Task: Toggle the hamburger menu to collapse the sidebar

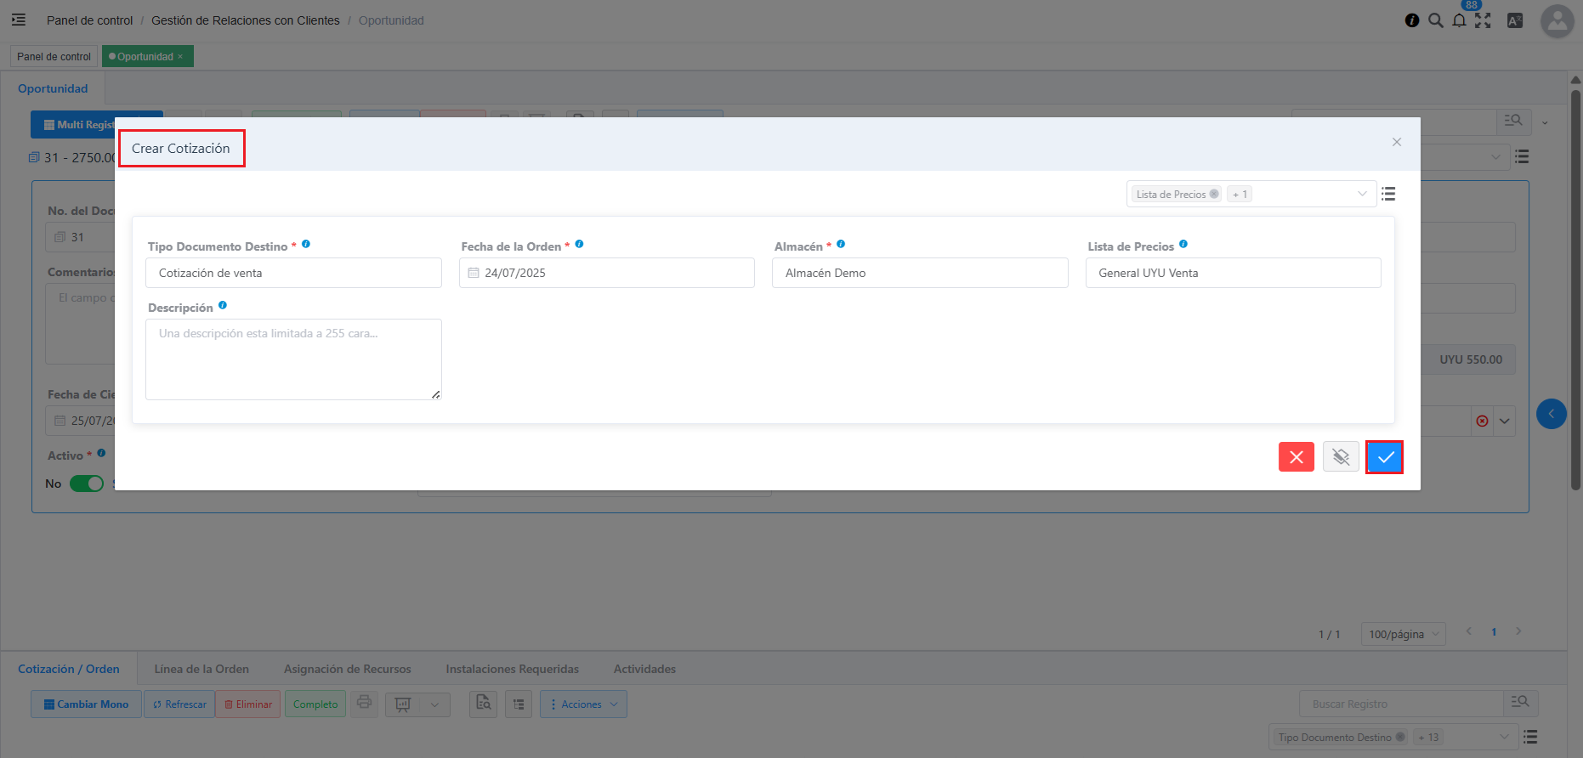Action: click(18, 20)
